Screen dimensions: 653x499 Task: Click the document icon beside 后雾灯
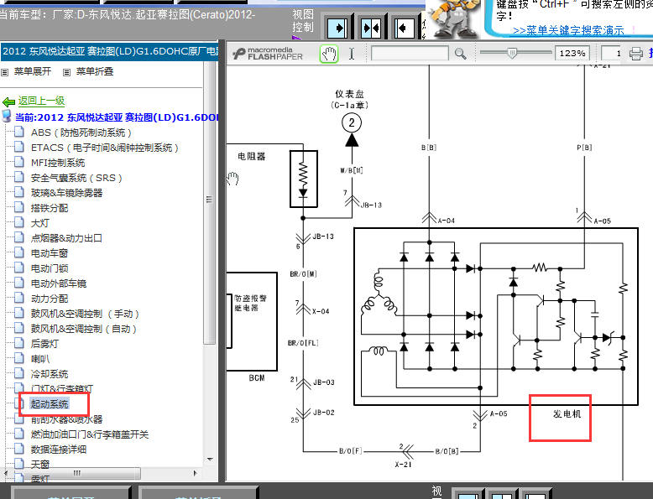pyautogui.click(x=19, y=343)
